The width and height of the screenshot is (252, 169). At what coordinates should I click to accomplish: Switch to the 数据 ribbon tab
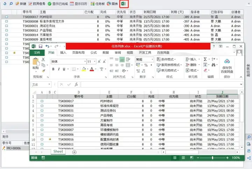click(106, 52)
